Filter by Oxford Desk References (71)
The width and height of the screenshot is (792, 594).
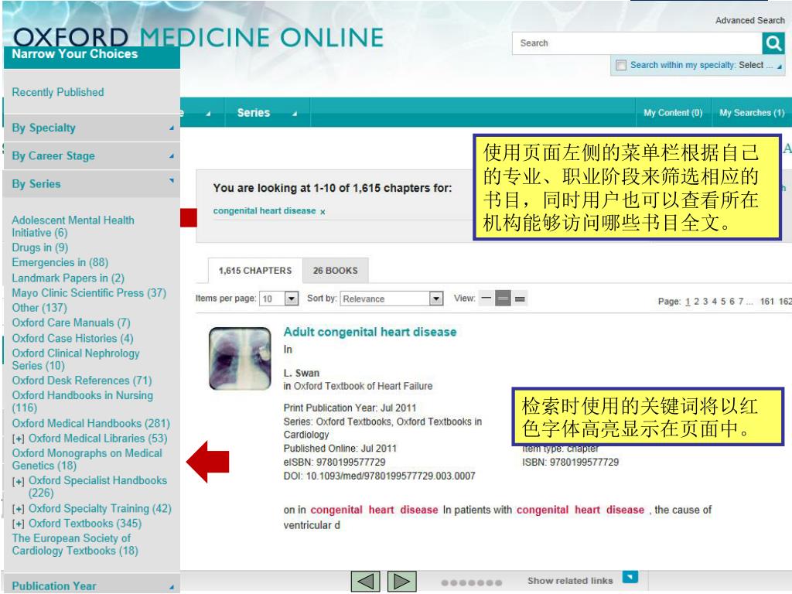[x=82, y=381]
